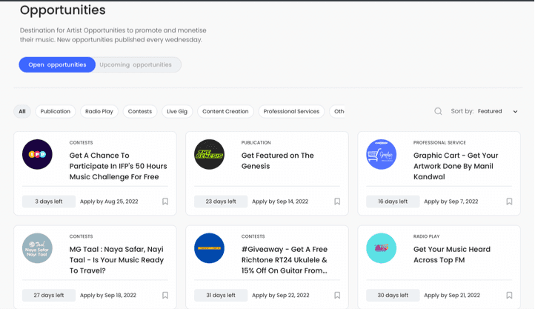Filter by Live Gig category
This screenshot has width=535, height=309.
(x=177, y=112)
